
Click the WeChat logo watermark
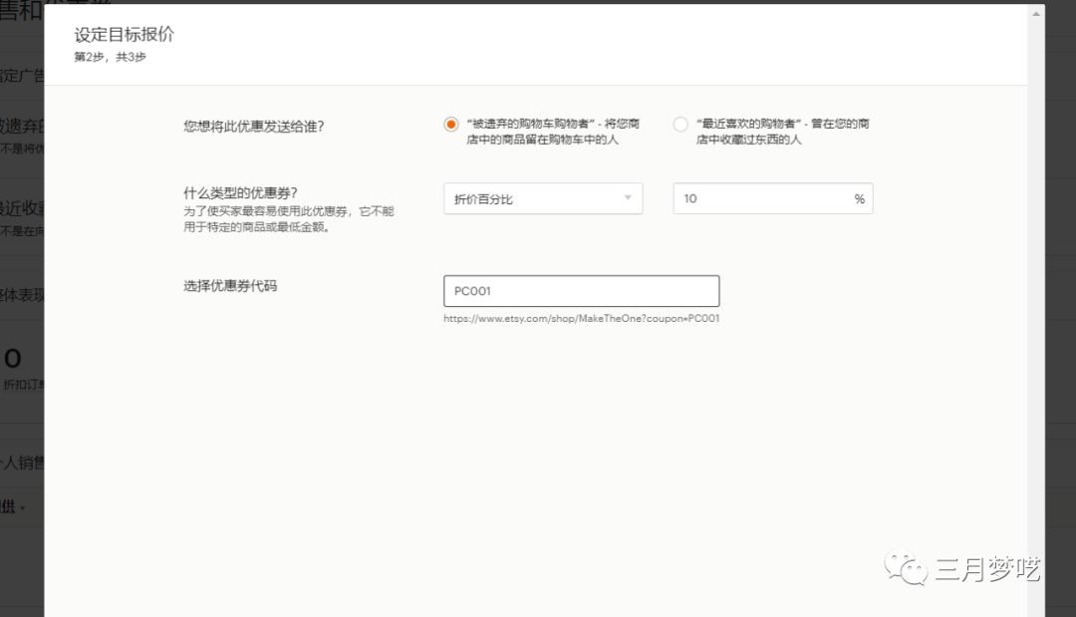point(905,568)
